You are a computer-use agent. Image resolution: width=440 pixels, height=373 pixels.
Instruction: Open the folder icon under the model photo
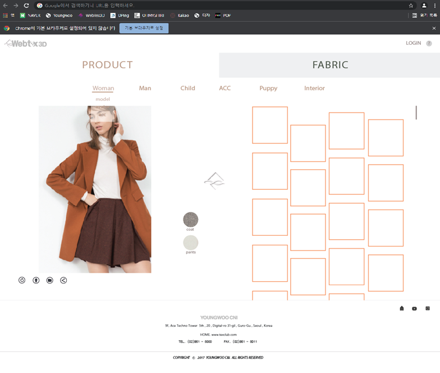point(50,280)
